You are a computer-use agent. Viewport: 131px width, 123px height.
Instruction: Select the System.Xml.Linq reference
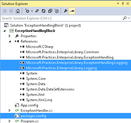39,100
